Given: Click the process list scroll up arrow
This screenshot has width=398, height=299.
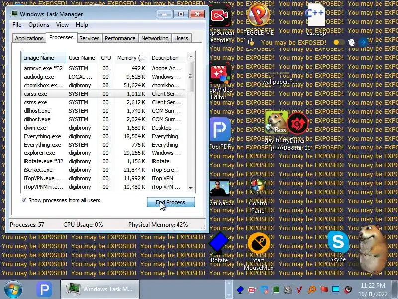Looking at the screenshot, I should (x=191, y=56).
